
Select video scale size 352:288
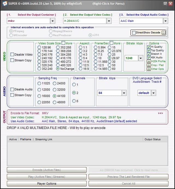(58, 47)
